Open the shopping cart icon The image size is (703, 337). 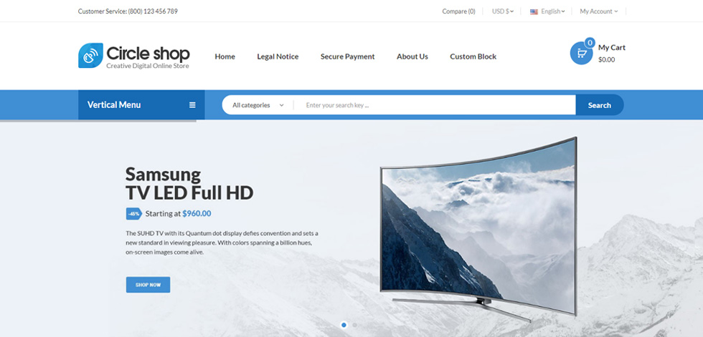coord(581,53)
